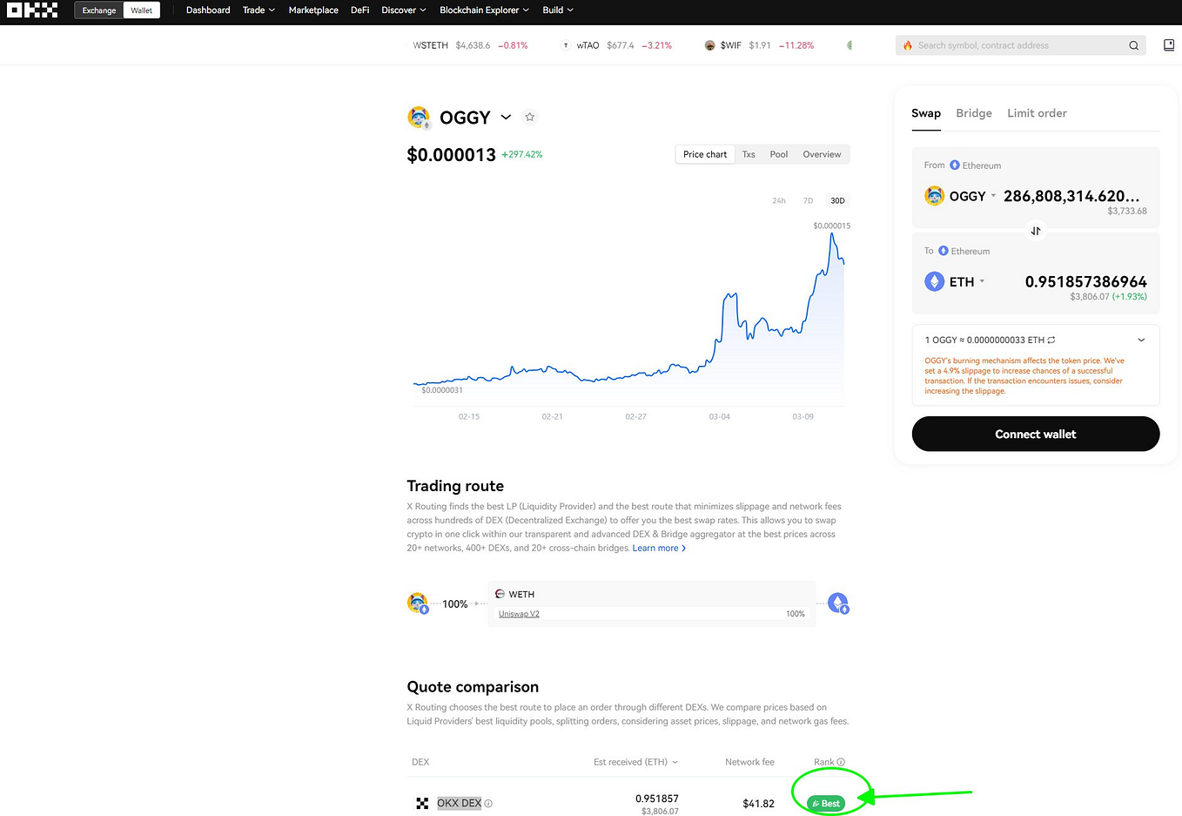The image size is (1182, 816).
Task: Select the Exchange toggle at top left
Action: (97, 10)
